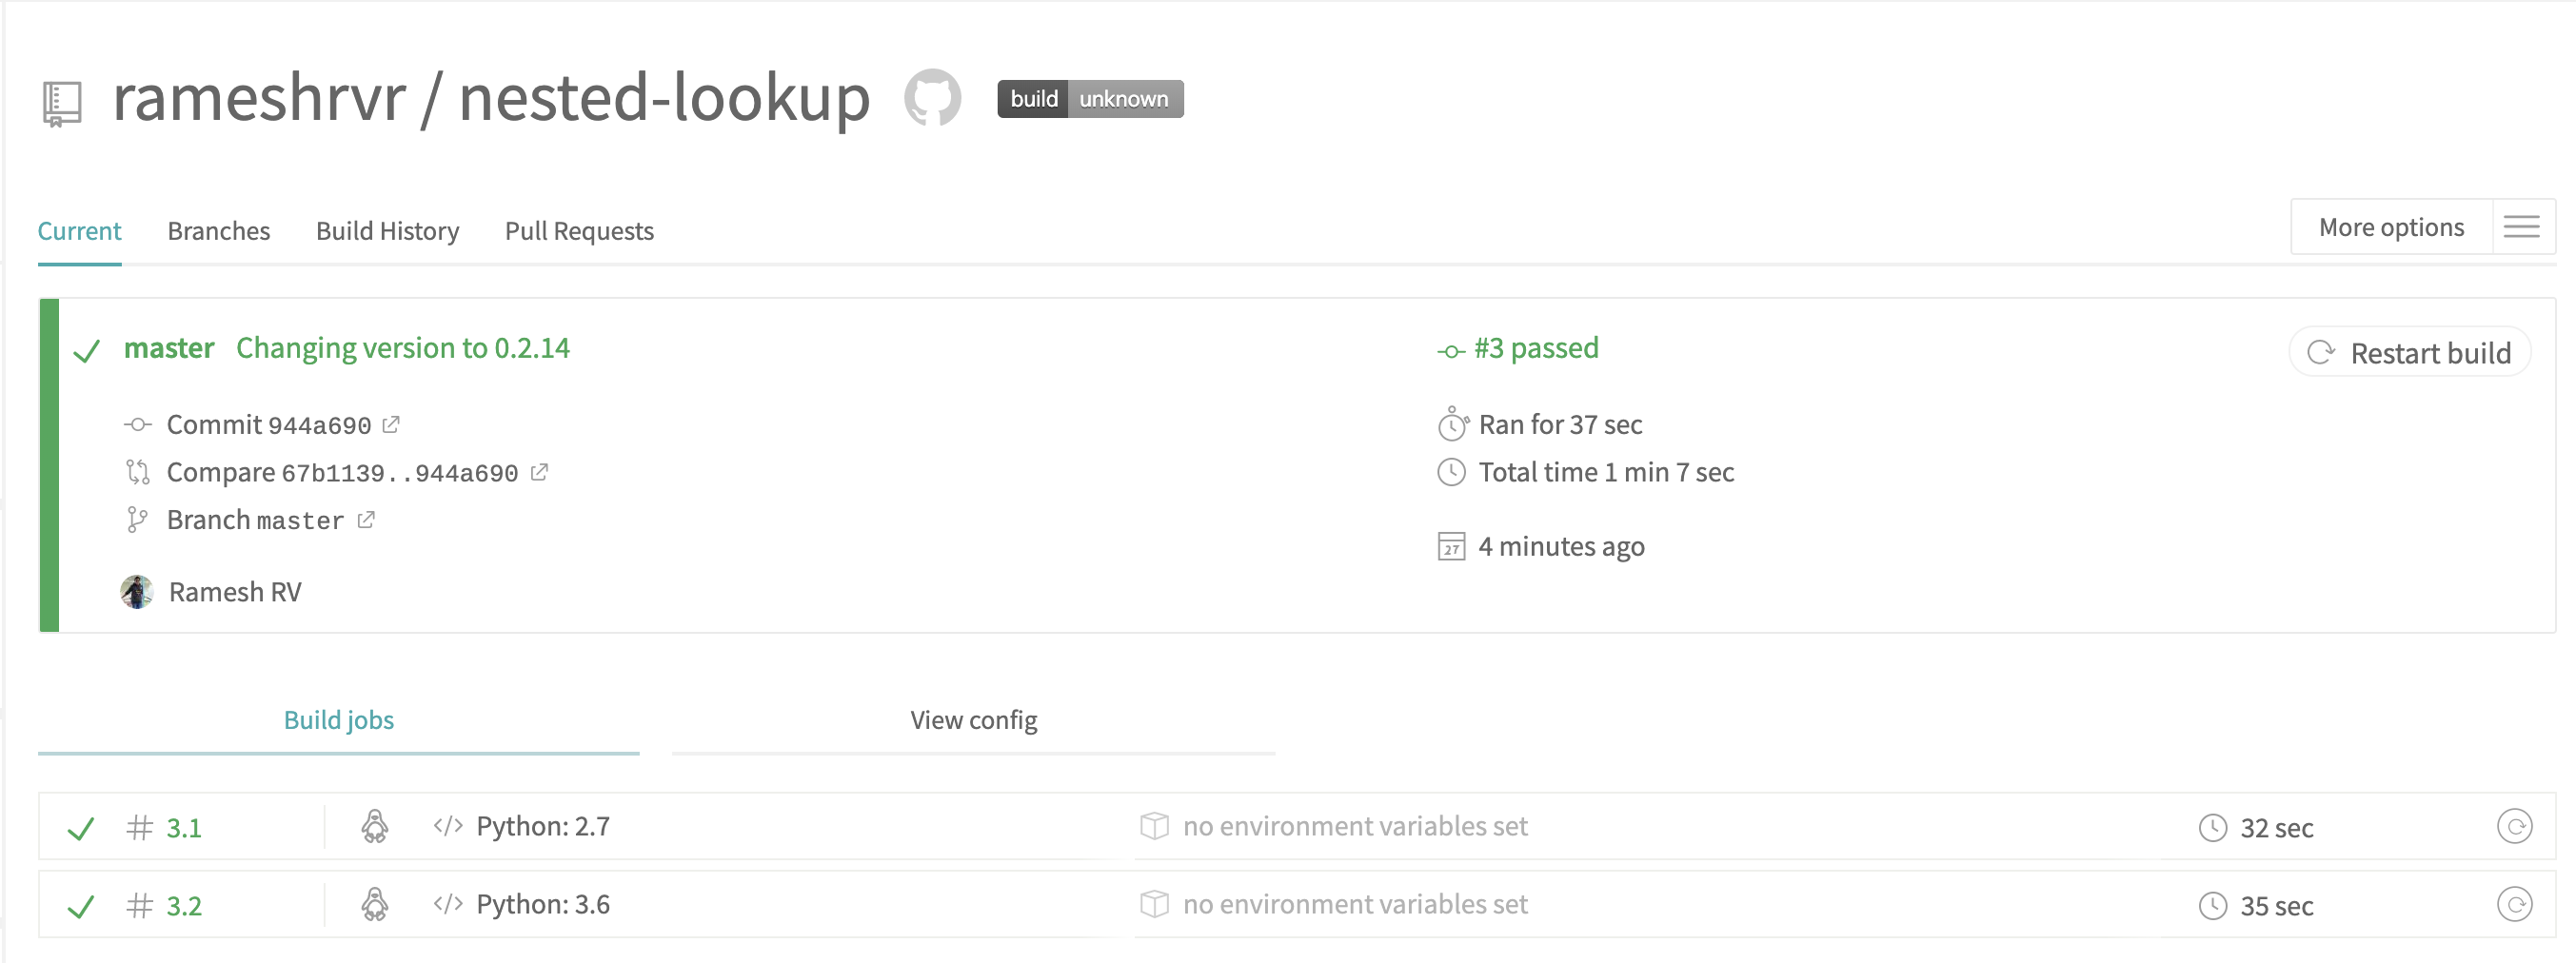Restart job 3.1 with circular arrow icon
The width and height of the screenshot is (2576, 963).
point(2514,826)
